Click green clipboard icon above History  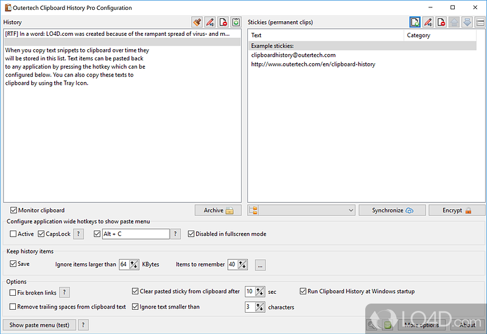point(236,22)
